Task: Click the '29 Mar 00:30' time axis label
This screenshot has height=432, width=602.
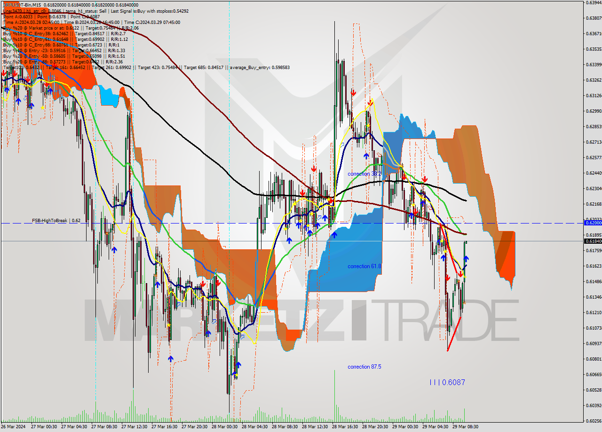Action: 405,427
